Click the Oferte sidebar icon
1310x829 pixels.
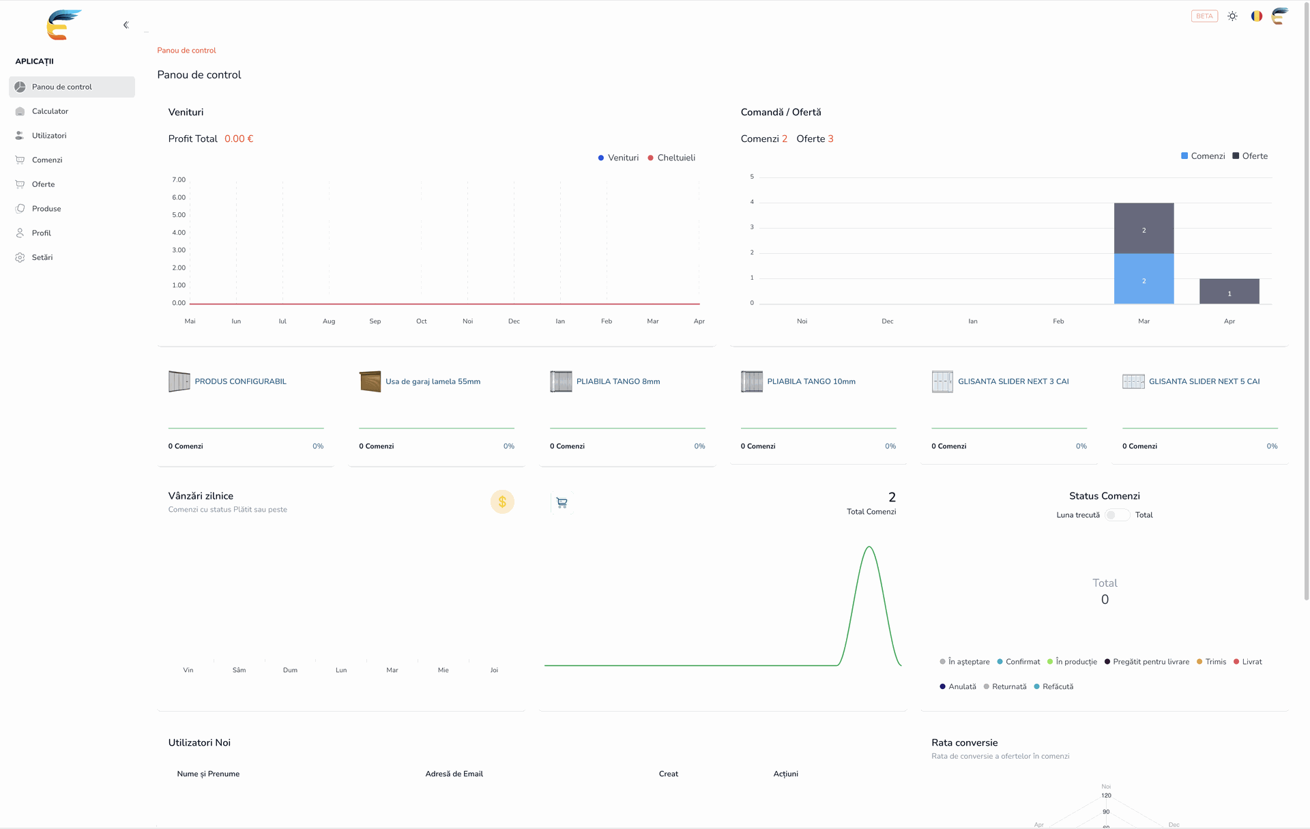click(20, 184)
